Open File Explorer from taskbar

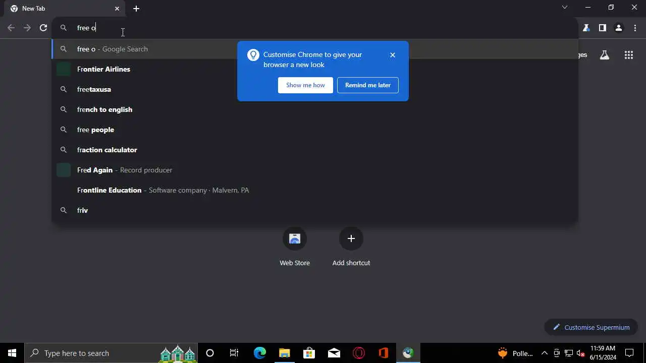click(284, 353)
